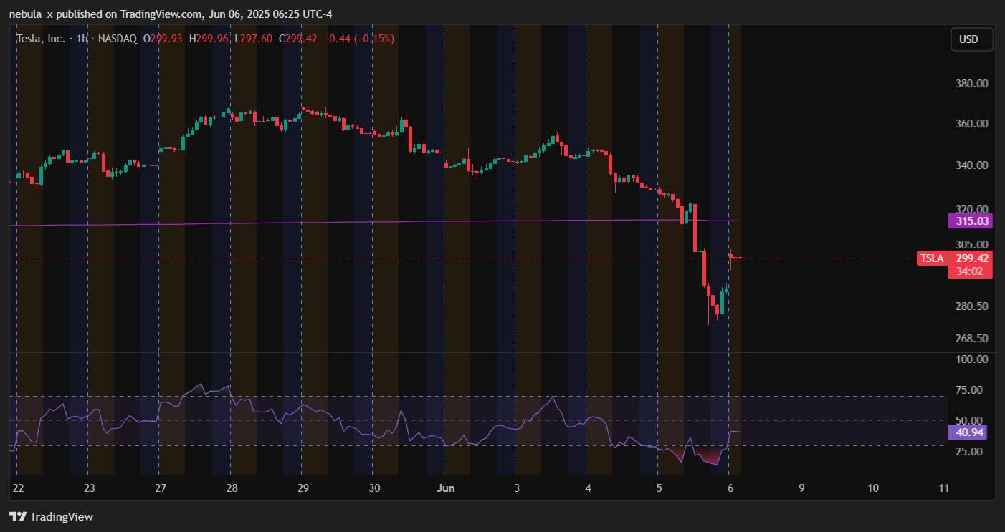Click the 34:02 countdown timer label

(x=970, y=271)
